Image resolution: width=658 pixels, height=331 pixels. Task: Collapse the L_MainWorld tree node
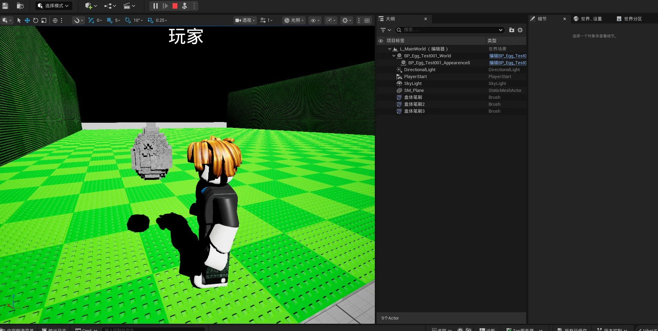(390, 49)
